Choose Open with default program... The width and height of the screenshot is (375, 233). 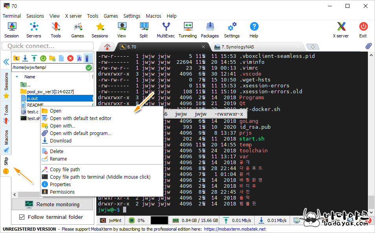pos(102,133)
